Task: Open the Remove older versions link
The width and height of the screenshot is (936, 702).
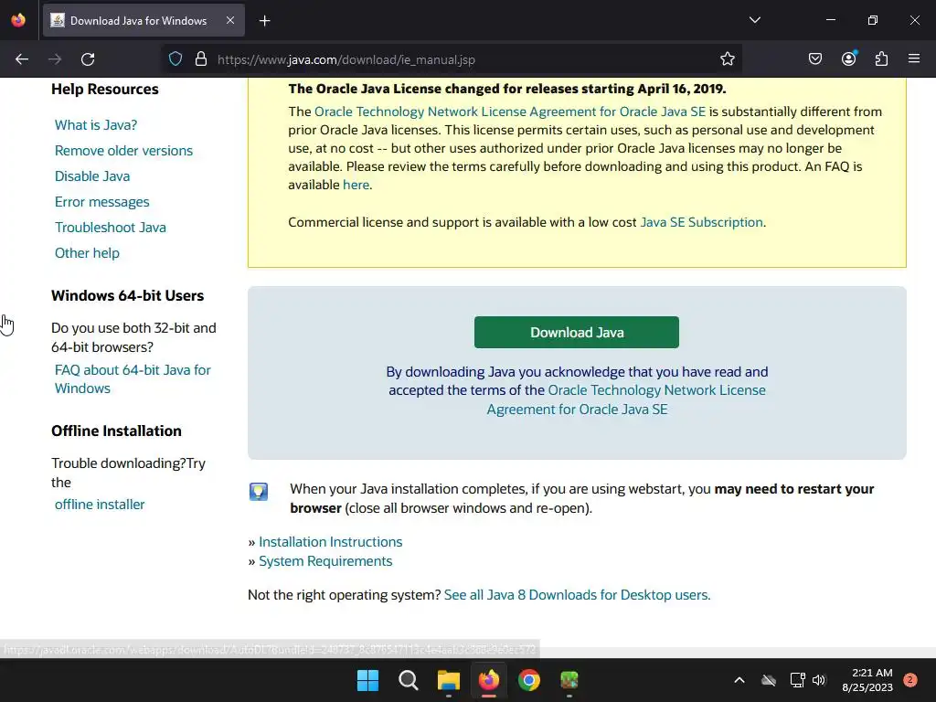Action: tap(123, 151)
